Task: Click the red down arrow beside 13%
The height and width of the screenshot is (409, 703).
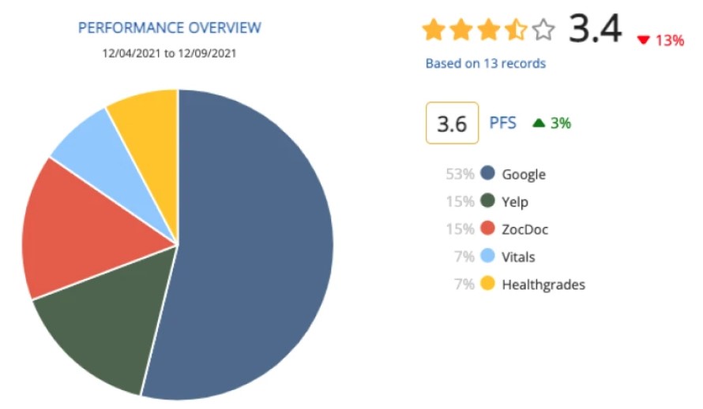Action: [x=643, y=40]
